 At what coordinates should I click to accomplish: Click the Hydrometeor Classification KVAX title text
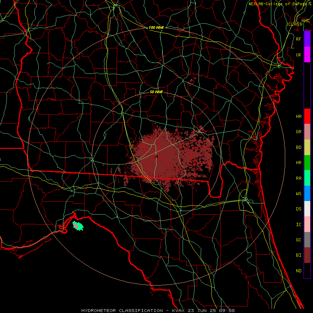click(158, 311)
